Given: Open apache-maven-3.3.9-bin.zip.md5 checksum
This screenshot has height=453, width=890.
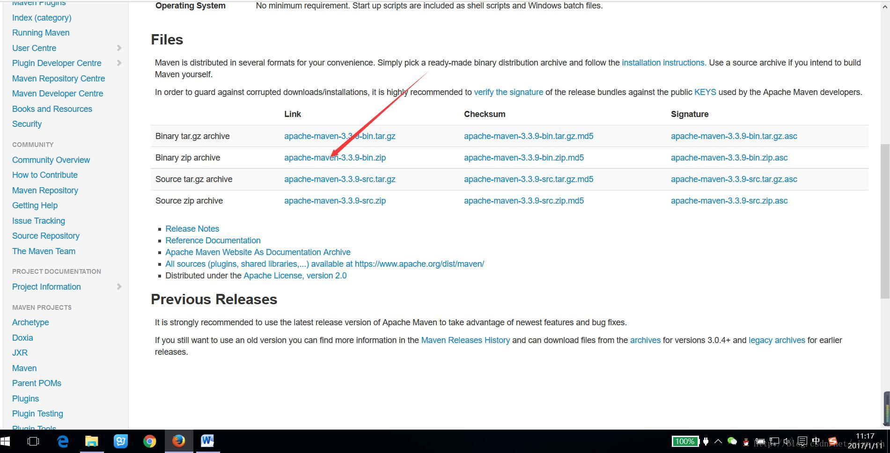Looking at the screenshot, I should [x=524, y=158].
